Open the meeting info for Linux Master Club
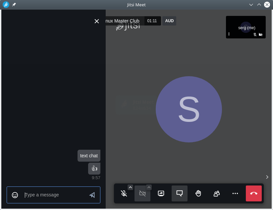Screen dimensions: 273x210 (x=123, y=21)
